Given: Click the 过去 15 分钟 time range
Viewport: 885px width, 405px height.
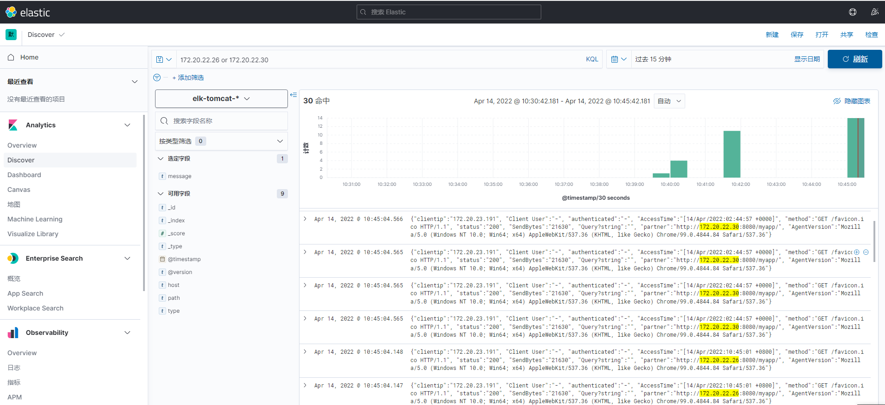Looking at the screenshot, I should point(653,59).
